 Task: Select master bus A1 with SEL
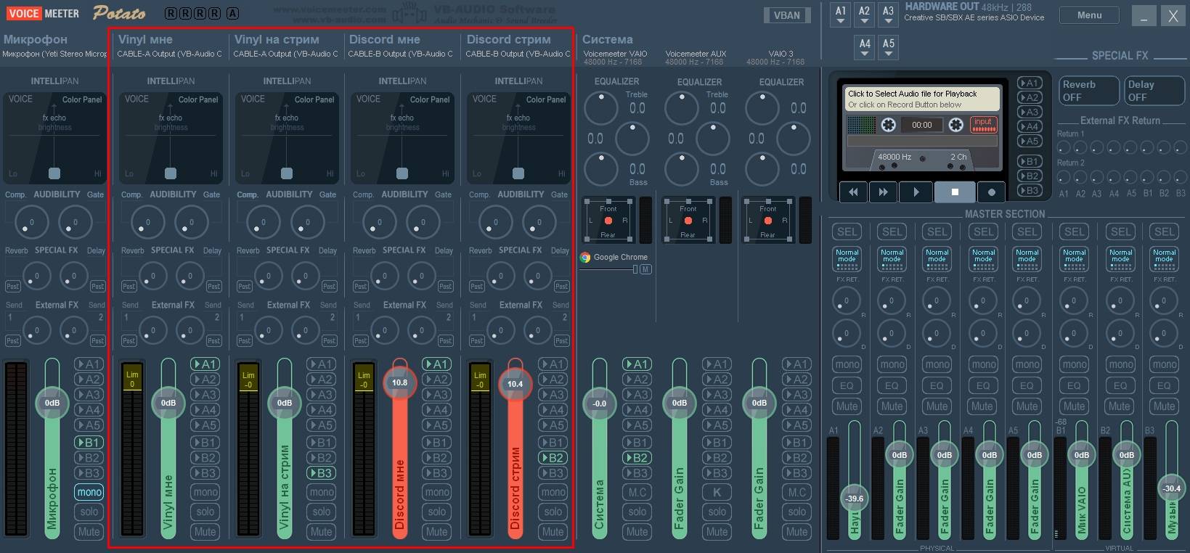[847, 232]
